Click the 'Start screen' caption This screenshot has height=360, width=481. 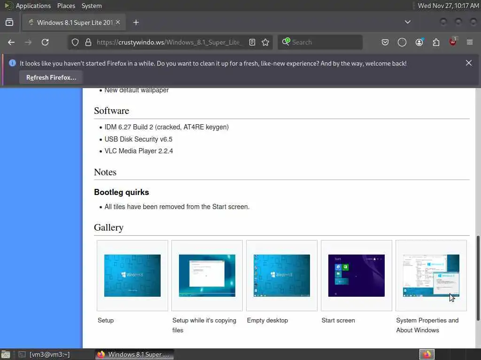(338, 320)
